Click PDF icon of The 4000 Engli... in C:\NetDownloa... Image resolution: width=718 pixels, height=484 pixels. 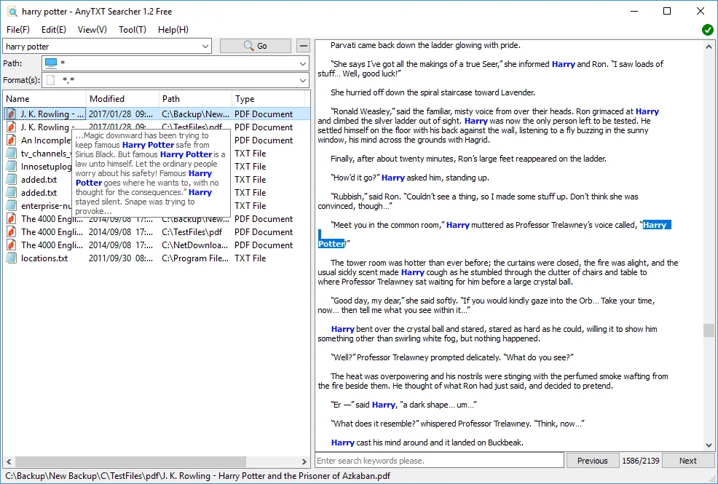pos(12,245)
